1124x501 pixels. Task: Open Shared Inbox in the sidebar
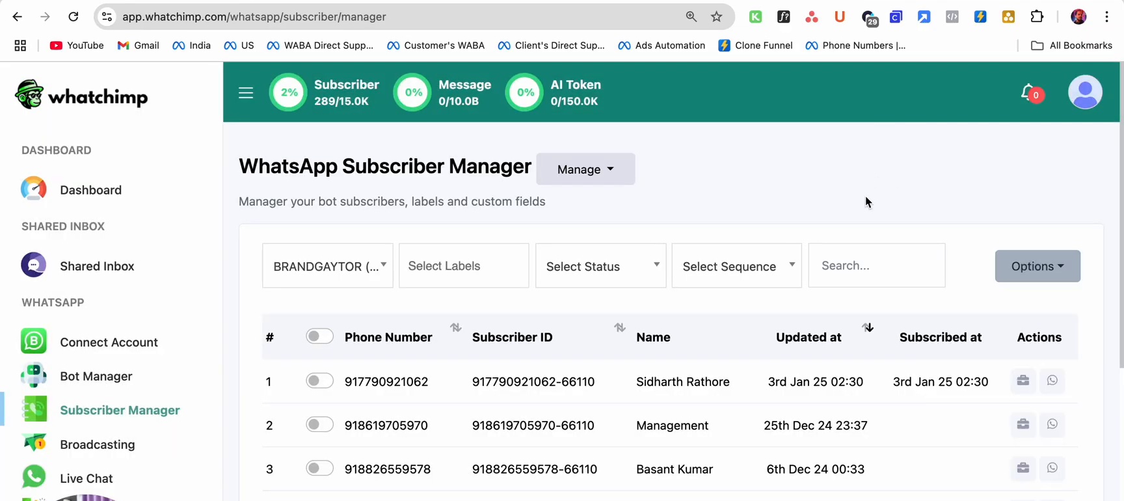pos(97,266)
